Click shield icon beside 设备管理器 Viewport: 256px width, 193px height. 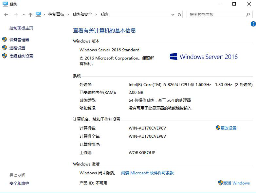5,40
